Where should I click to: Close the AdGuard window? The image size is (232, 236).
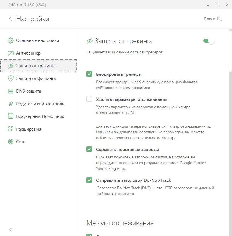pyautogui.click(x=227, y=5)
